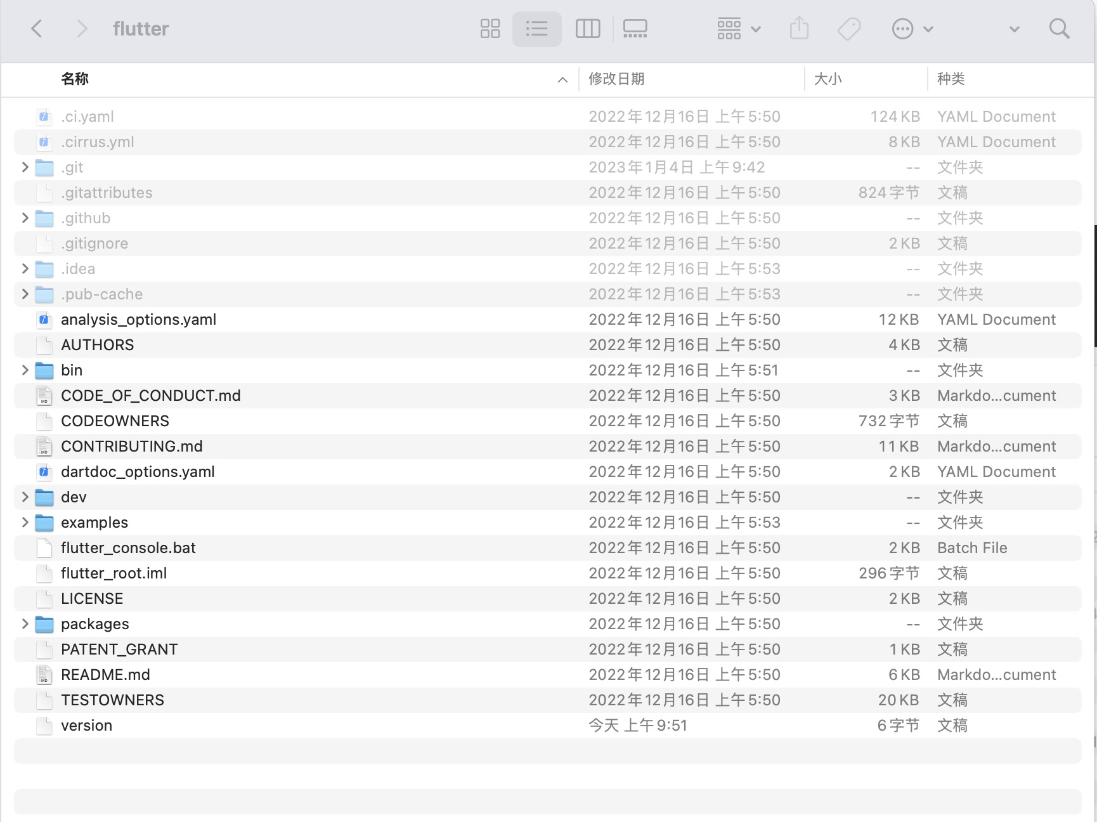Select the .gitattributes file name
This screenshot has width=1097, height=822.
107,193
